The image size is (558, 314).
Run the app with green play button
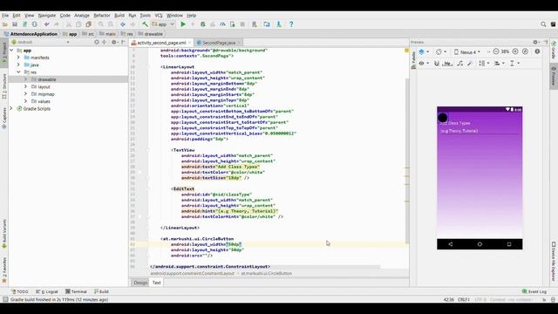coord(183,24)
